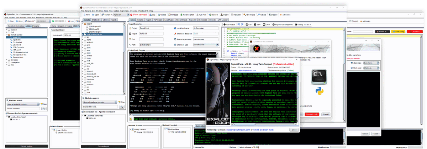Open the VBS Wizard tool

click(249, 15)
